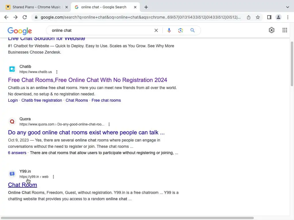Open the Quora result options menu
This screenshot has height=220, width=294.
point(109,124)
